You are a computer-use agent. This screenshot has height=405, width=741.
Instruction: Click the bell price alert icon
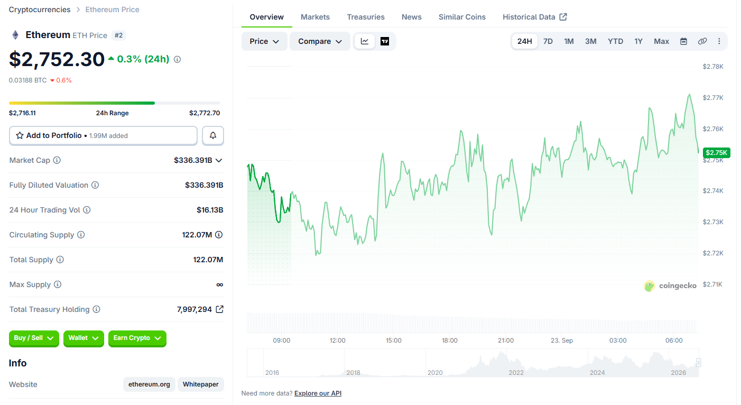click(x=213, y=135)
